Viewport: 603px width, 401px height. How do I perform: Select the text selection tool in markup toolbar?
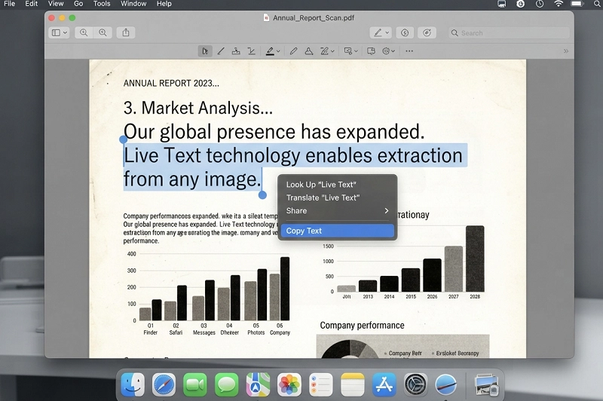205,51
